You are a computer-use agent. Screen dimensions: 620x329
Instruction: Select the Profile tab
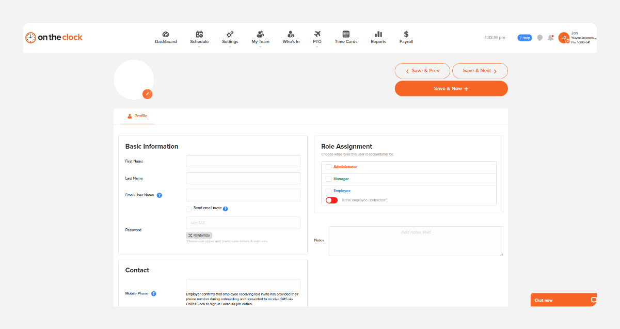tap(137, 116)
